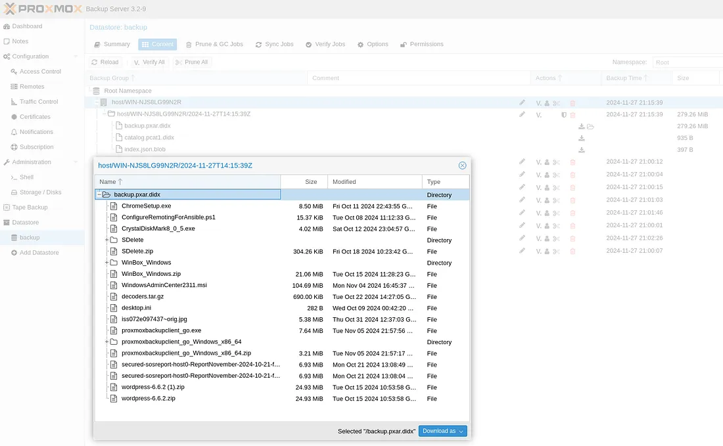Click Prune All button
723x446 pixels.
pos(192,62)
